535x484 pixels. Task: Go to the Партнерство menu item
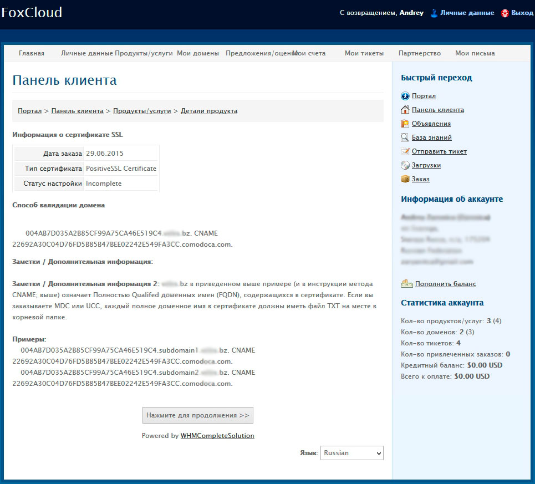coord(420,53)
